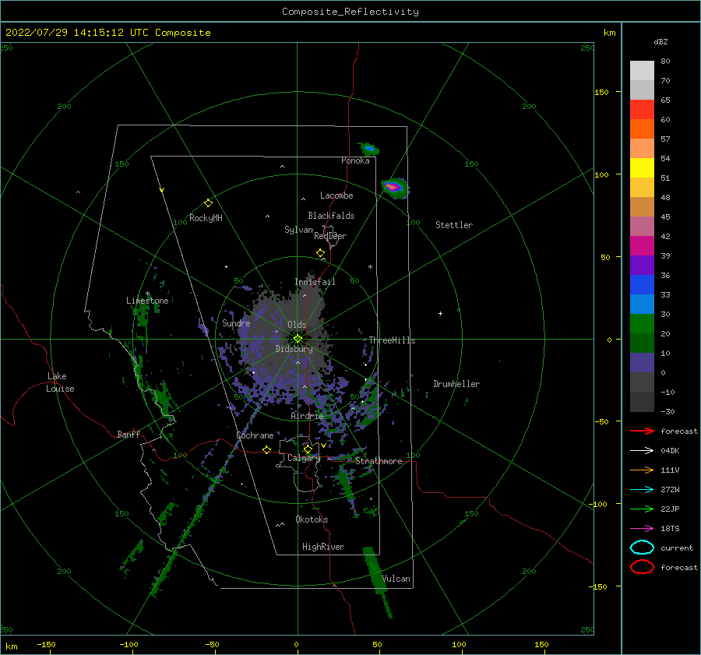Click the cyan current ellipse icon
This screenshot has height=655, width=701.
[642, 548]
